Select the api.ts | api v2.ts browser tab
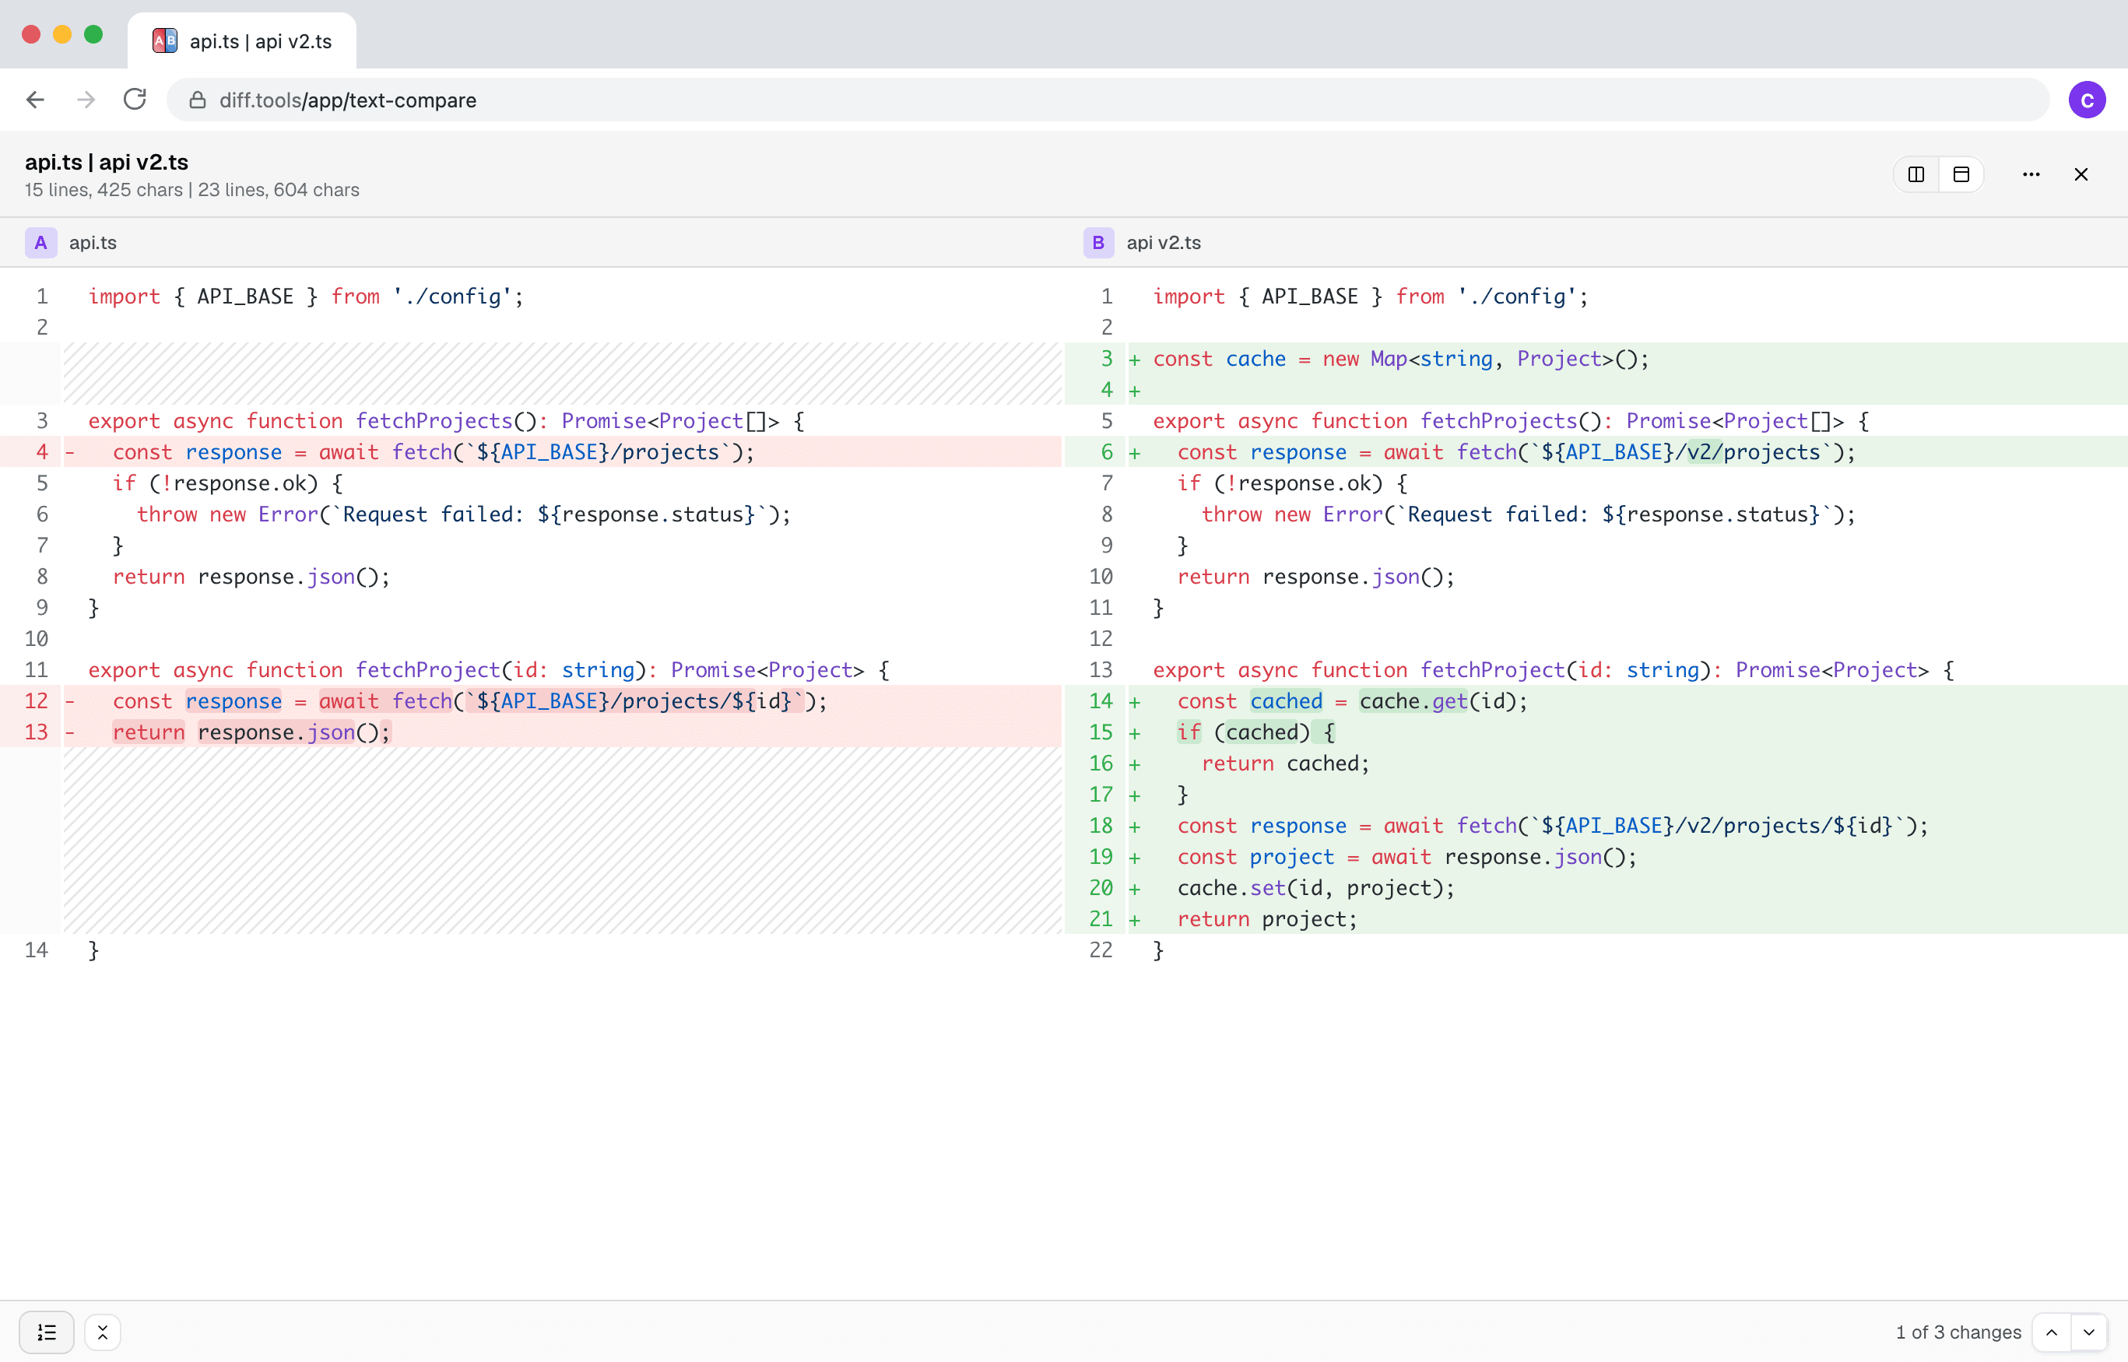Viewport: 2128px width, 1362px height. click(241, 40)
